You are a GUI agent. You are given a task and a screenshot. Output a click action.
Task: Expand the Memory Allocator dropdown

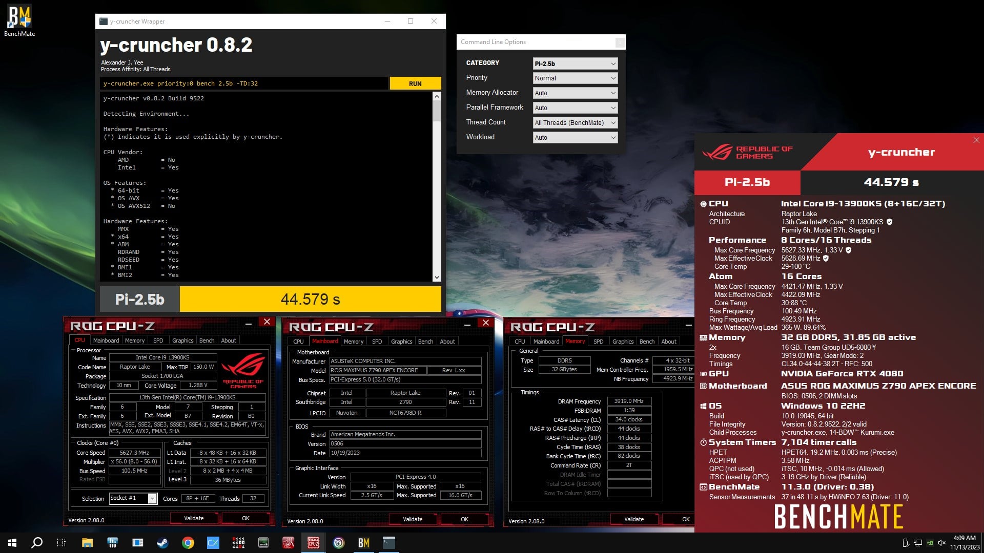[x=575, y=93]
